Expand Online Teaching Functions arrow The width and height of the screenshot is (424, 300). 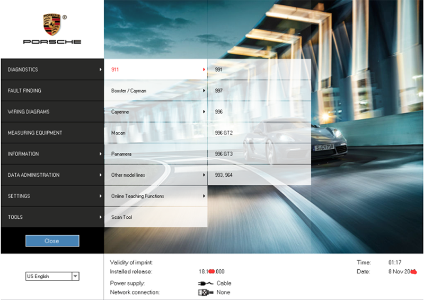pyautogui.click(x=204, y=196)
